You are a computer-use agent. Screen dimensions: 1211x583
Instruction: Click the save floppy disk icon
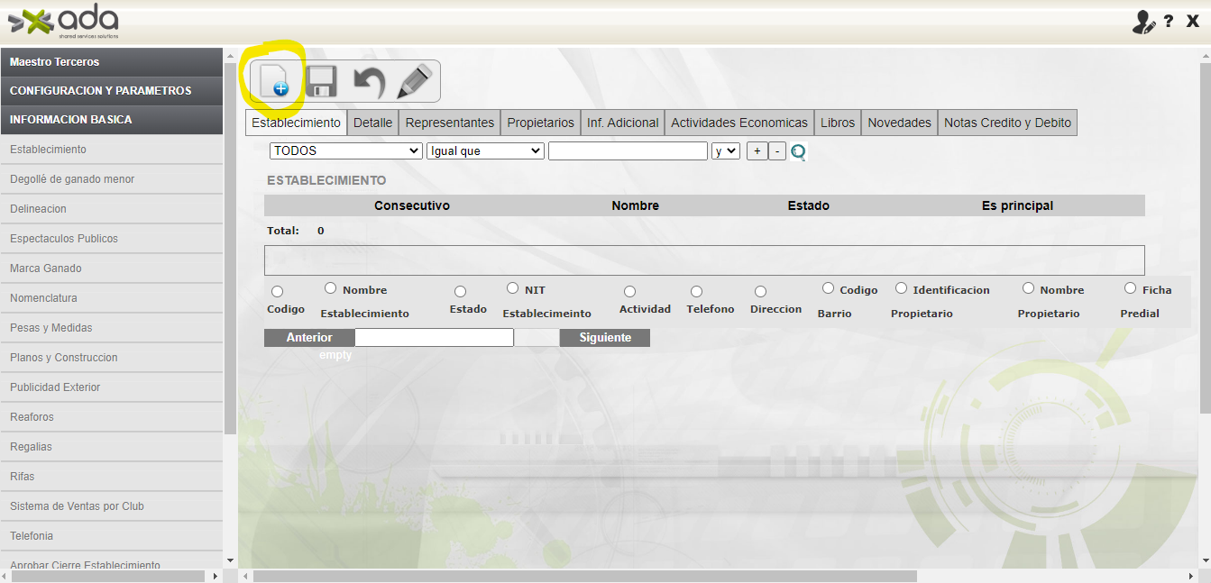[x=322, y=81]
